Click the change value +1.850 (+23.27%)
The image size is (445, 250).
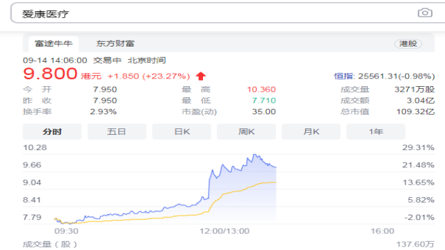point(149,76)
